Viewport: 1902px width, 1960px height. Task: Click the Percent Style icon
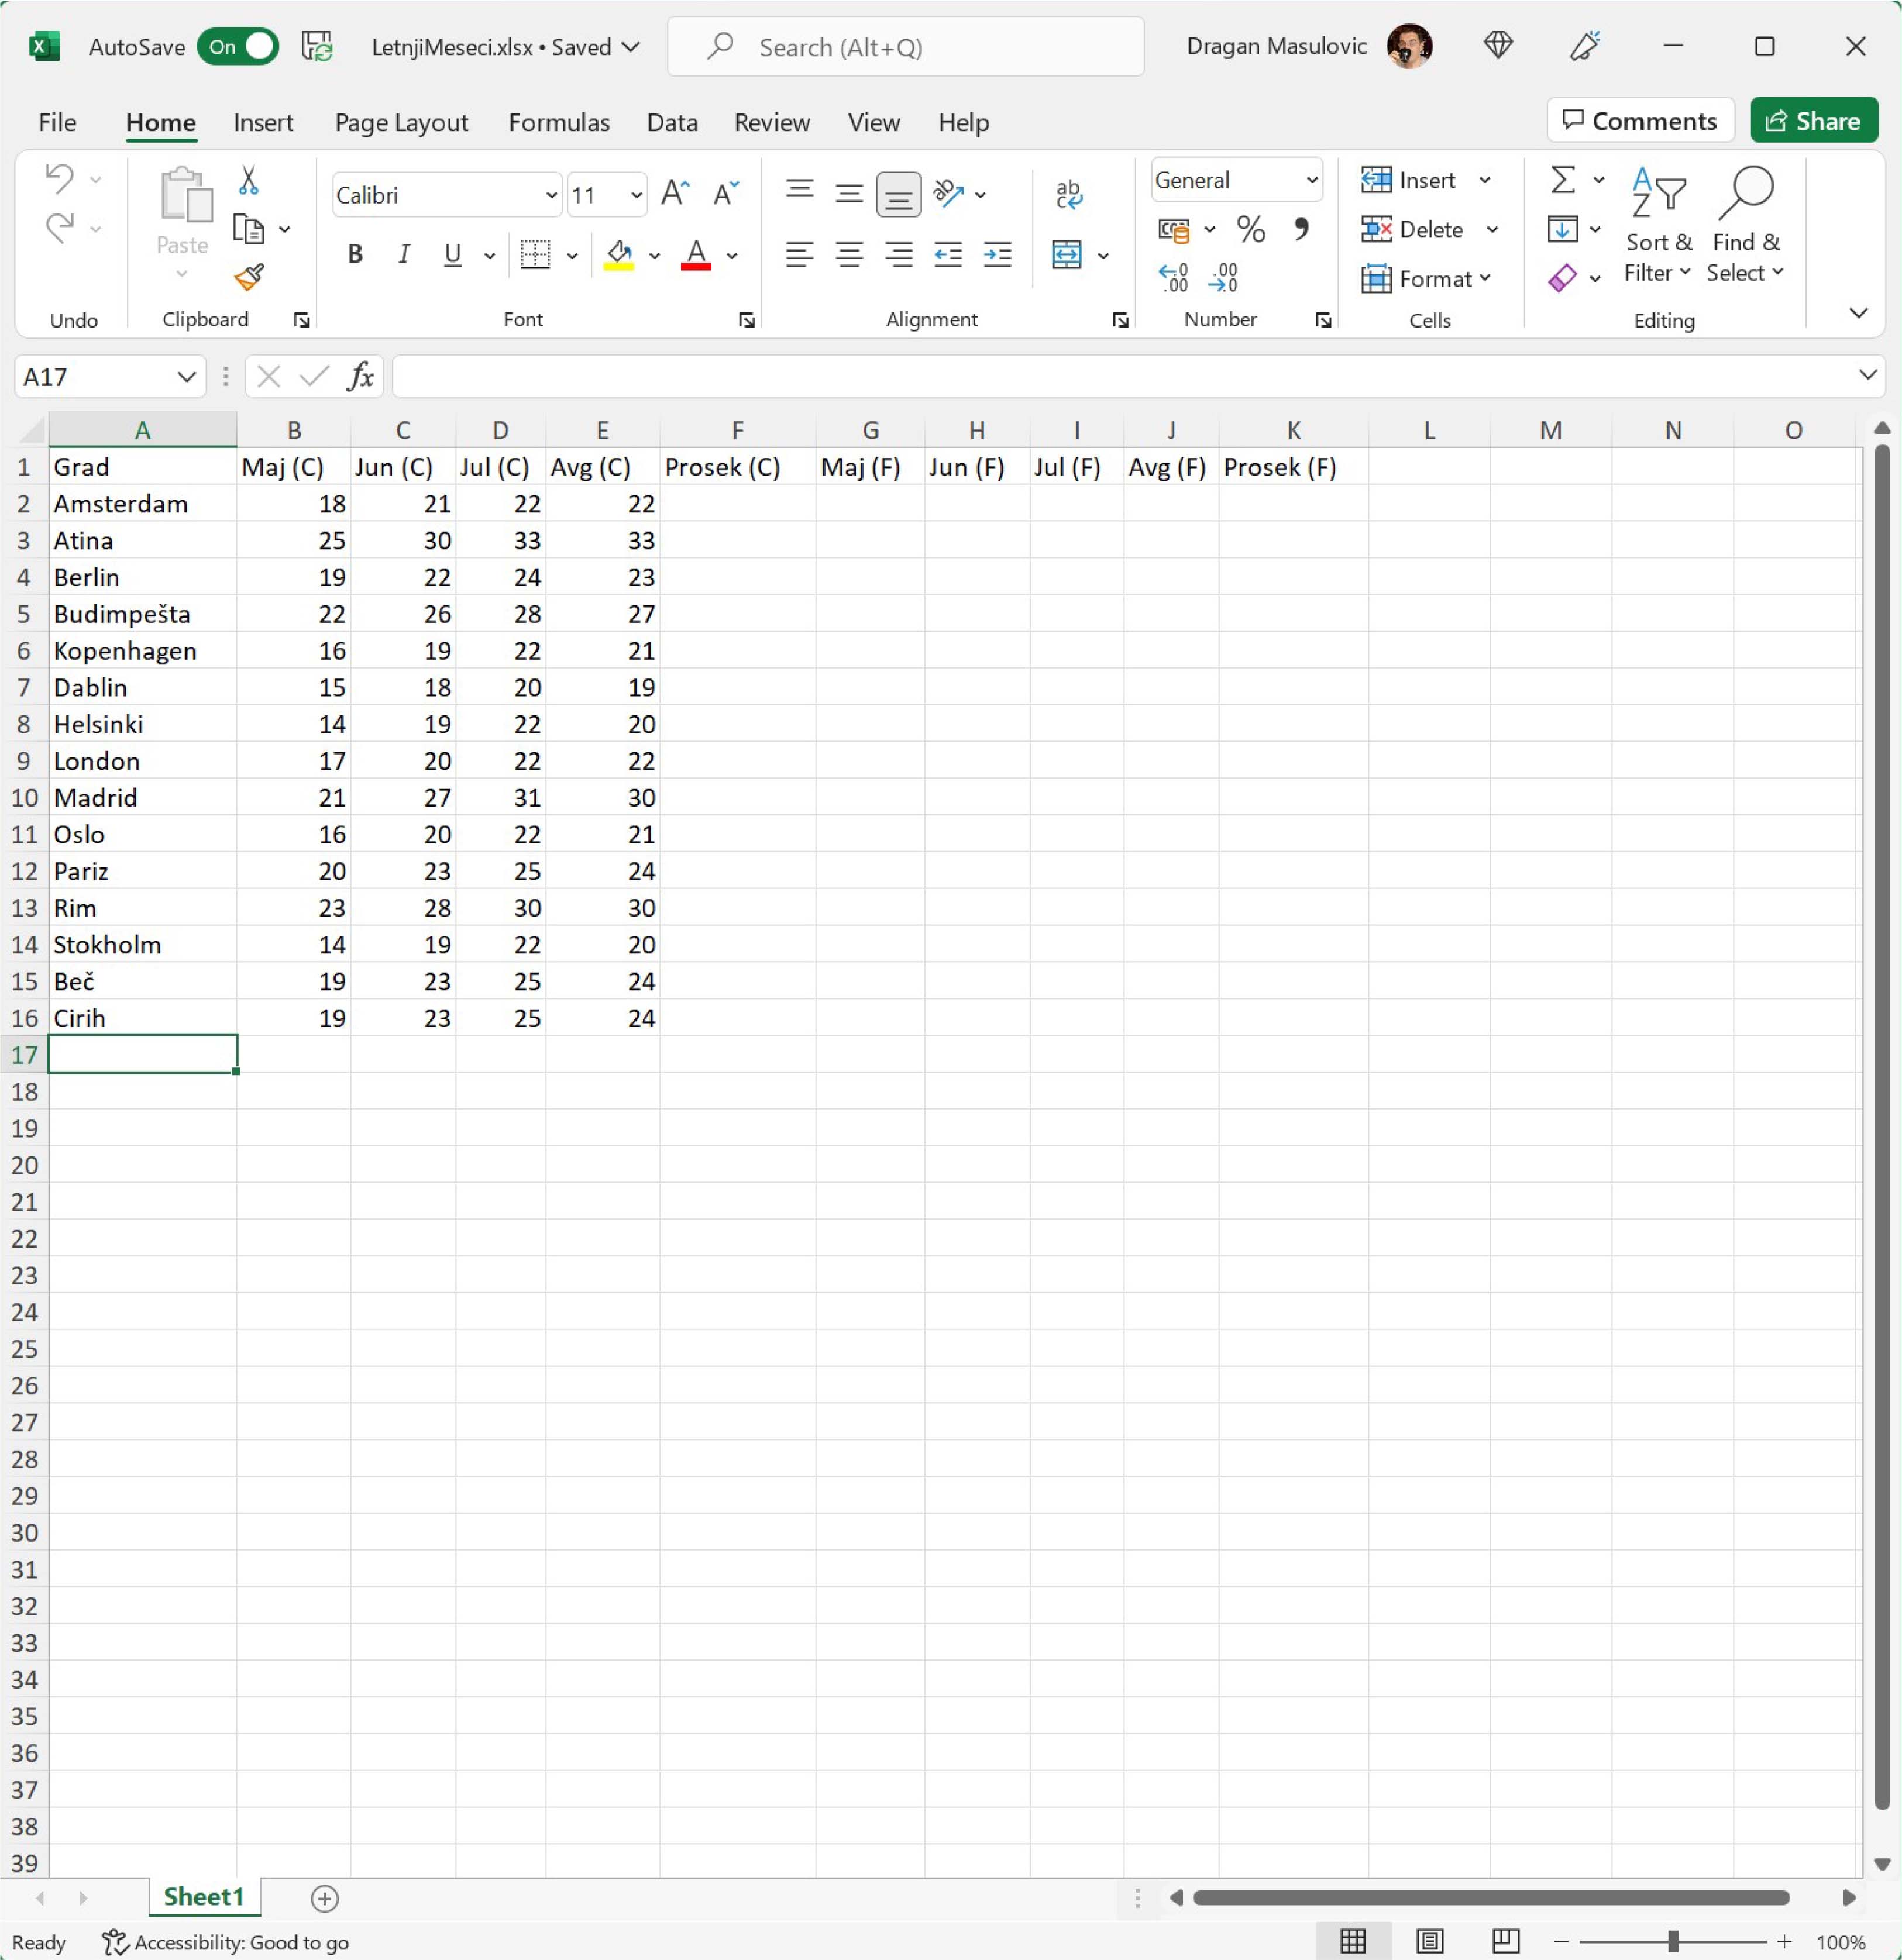pyautogui.click(x=1250, y=230)
